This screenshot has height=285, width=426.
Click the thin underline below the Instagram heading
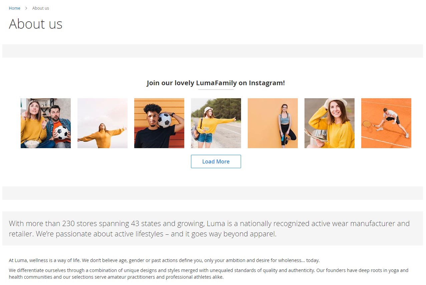point(216,90)
